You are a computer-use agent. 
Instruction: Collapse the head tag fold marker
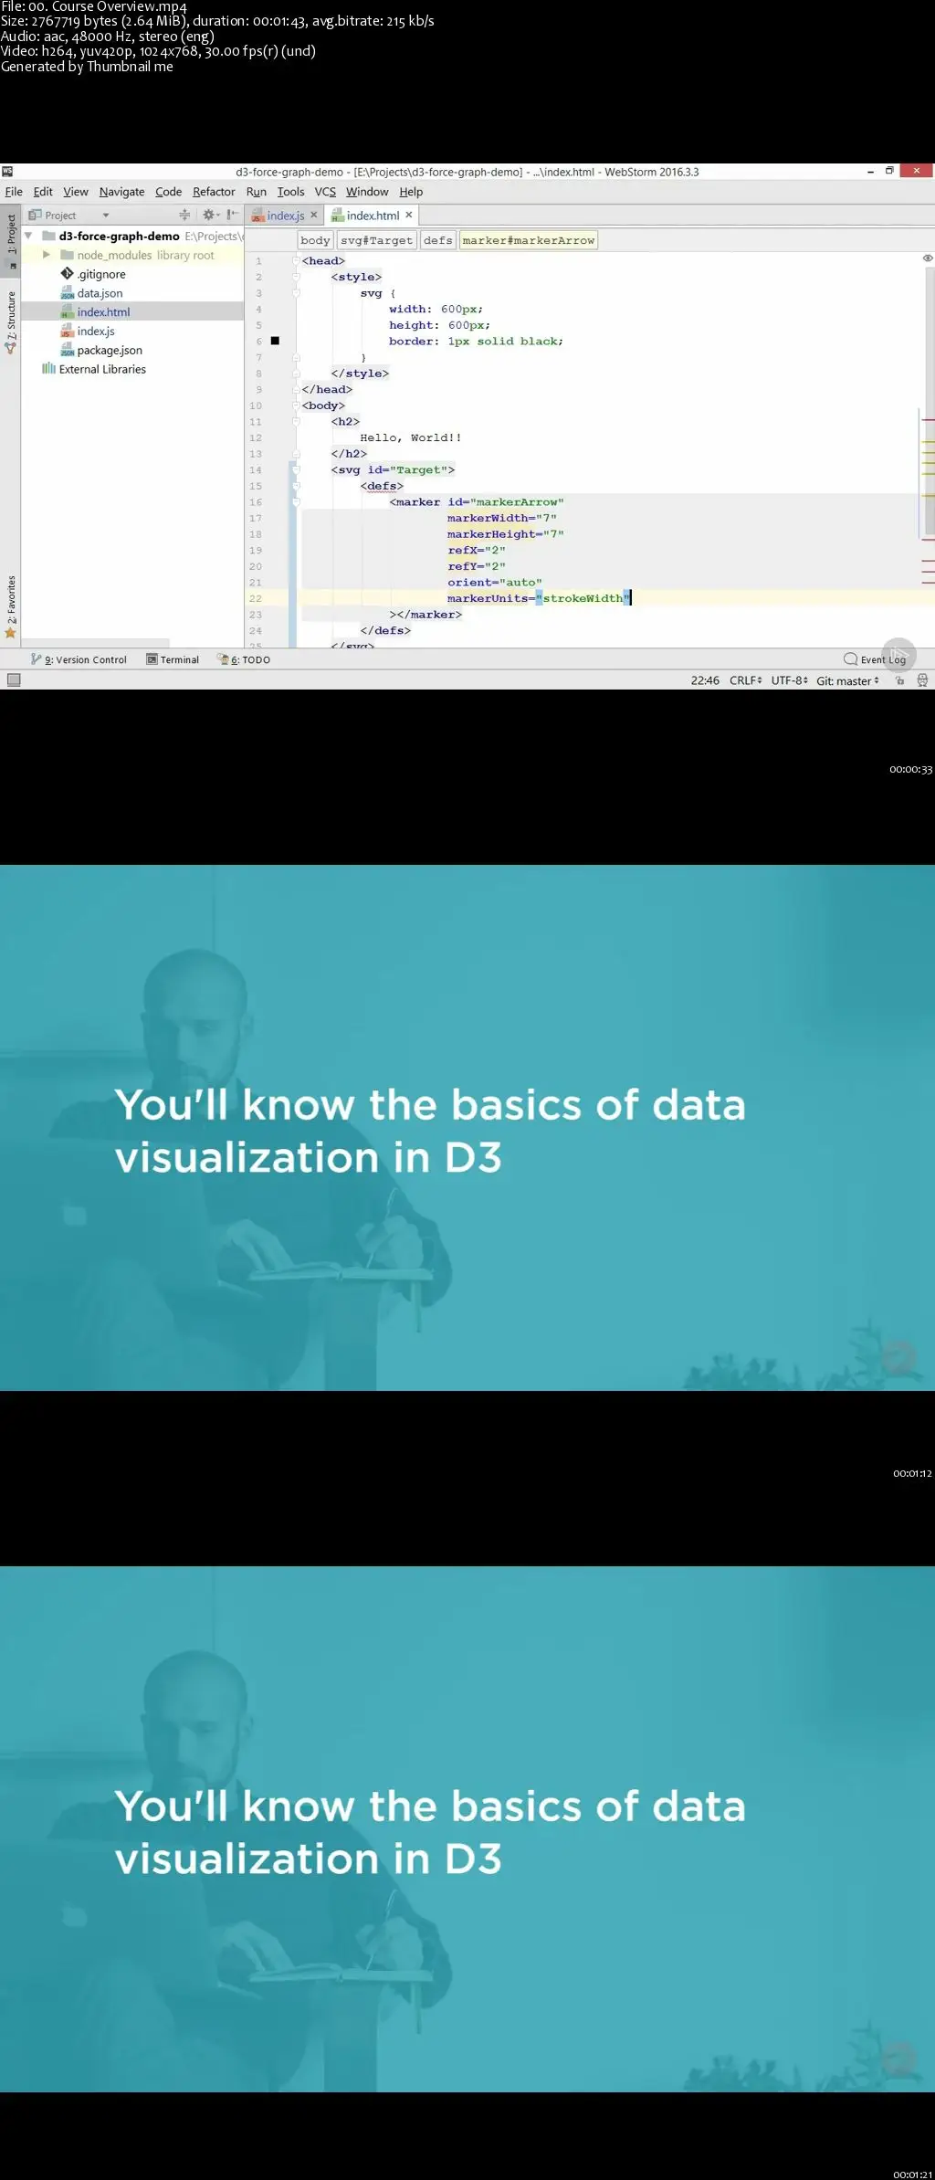pyautogui.click(x=296, y=261)
